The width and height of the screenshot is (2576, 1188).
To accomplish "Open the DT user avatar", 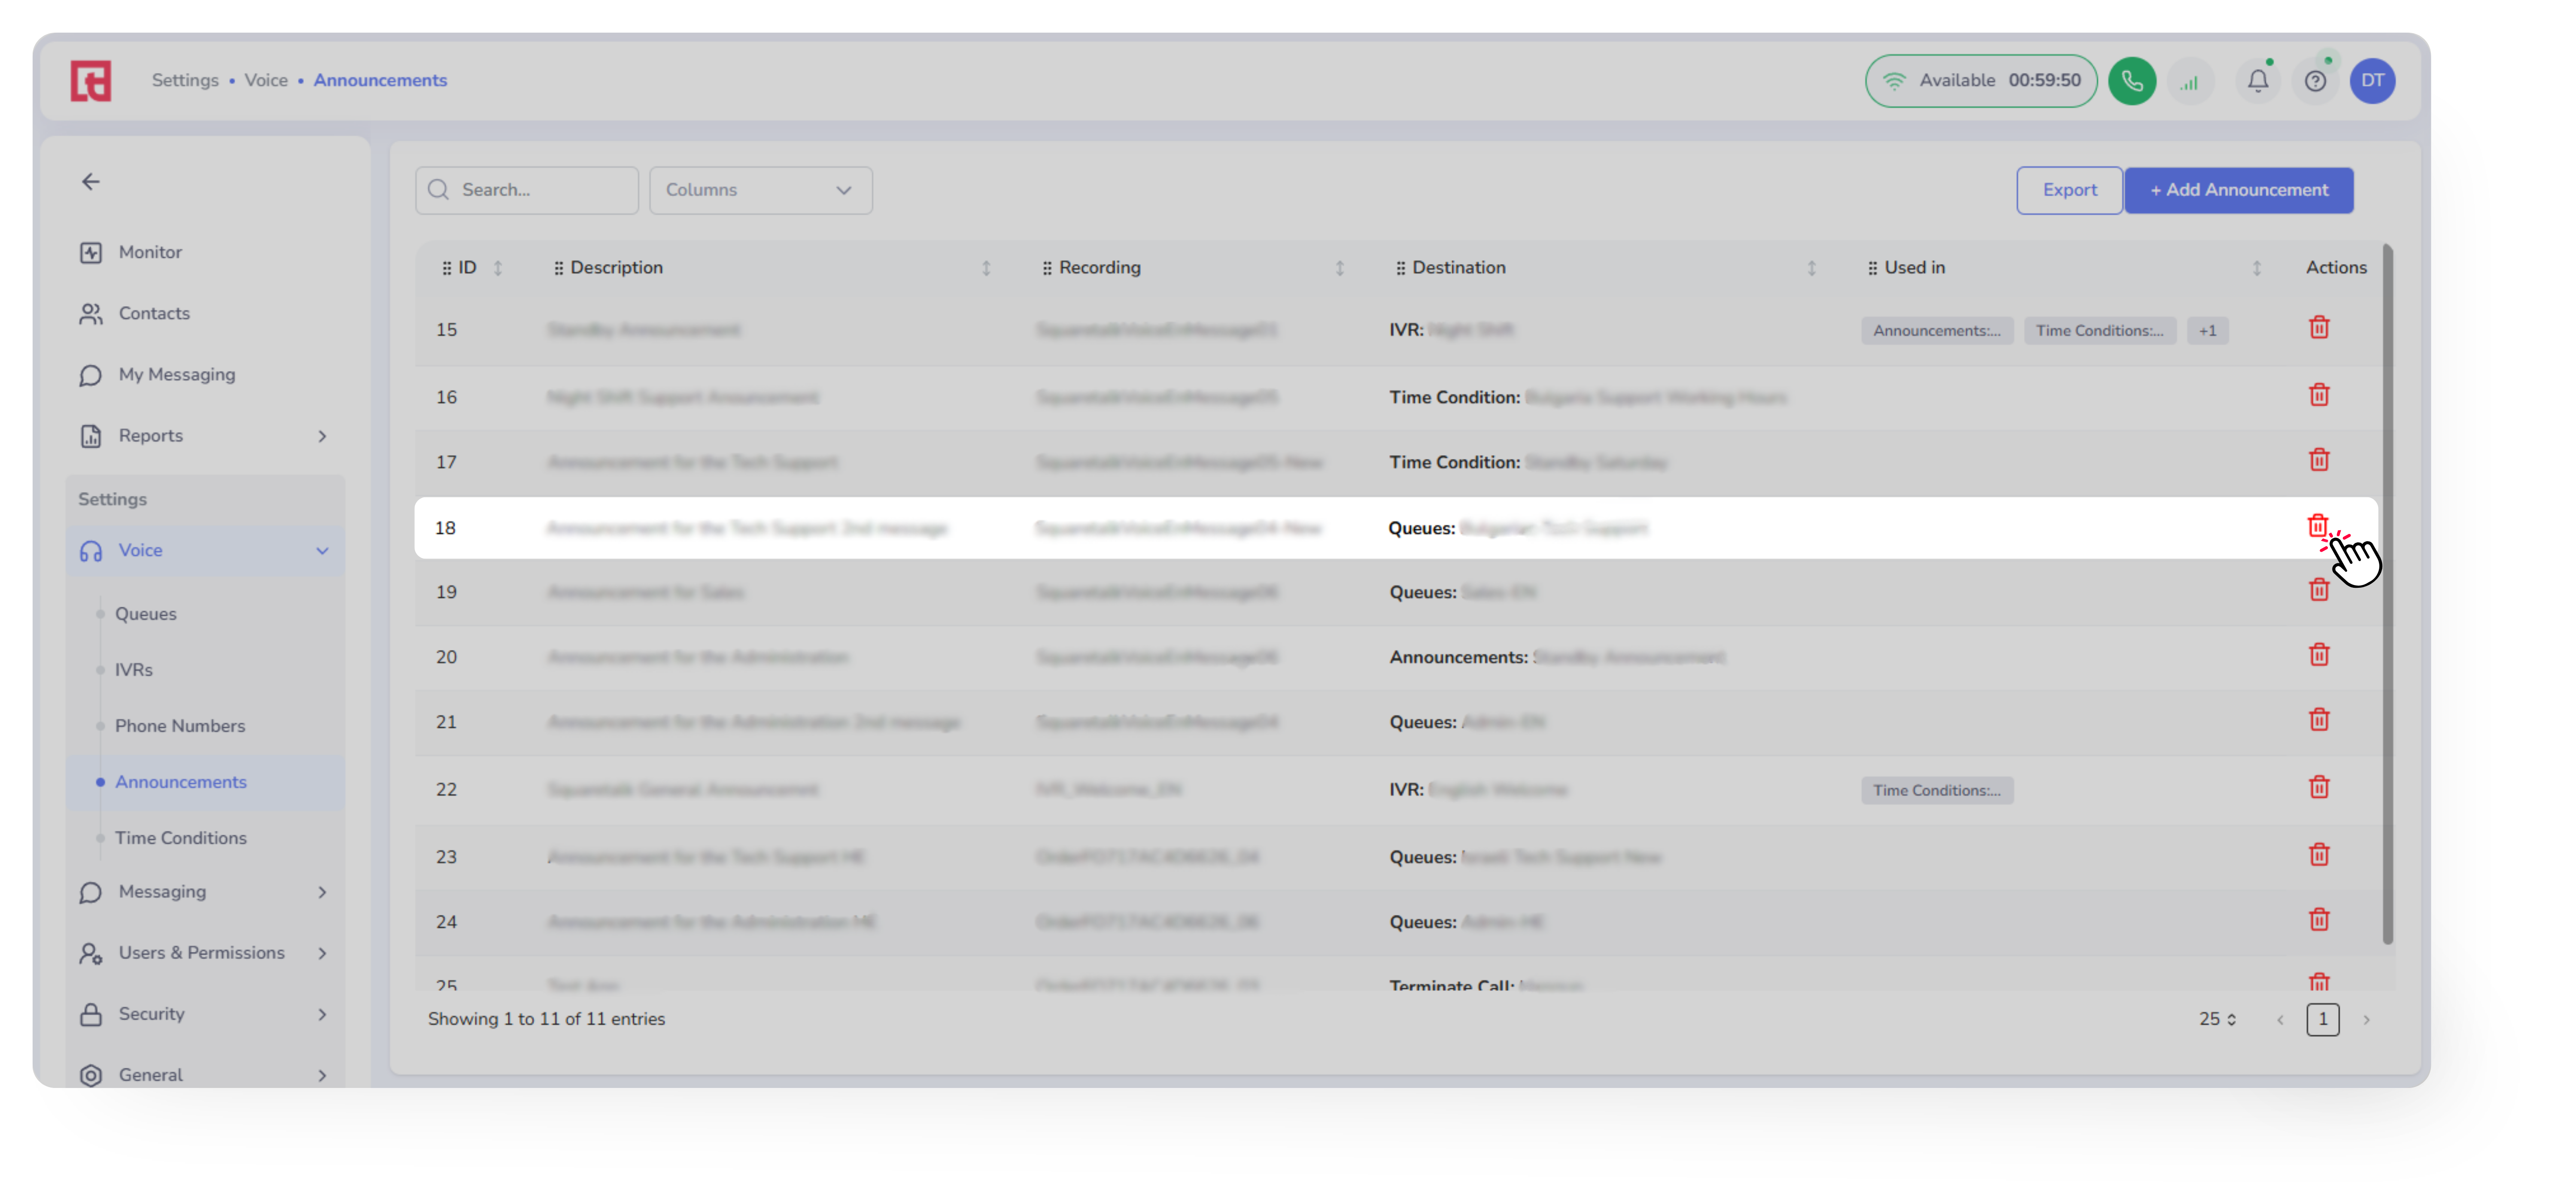I will point(2372,81).
